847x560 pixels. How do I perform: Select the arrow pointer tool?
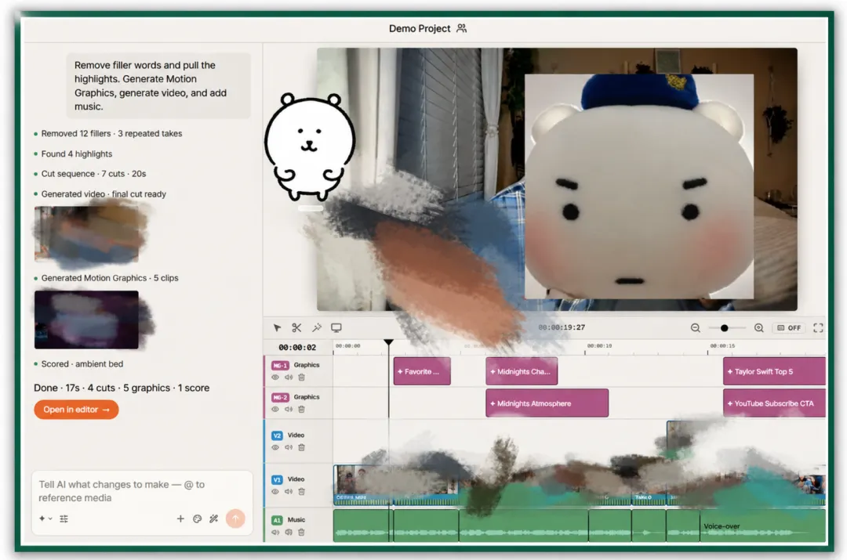[277, 328]
